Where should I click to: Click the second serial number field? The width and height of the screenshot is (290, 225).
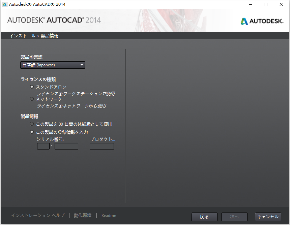tap(66, 146)
